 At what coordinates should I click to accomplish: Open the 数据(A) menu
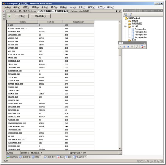point(63,7)
